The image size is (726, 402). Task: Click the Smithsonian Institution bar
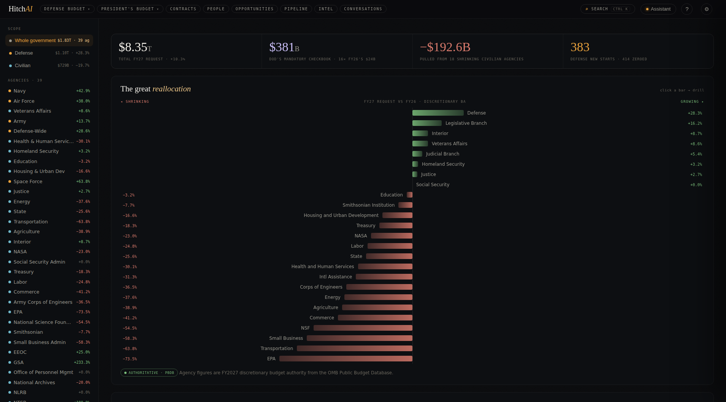click(405, 205)
